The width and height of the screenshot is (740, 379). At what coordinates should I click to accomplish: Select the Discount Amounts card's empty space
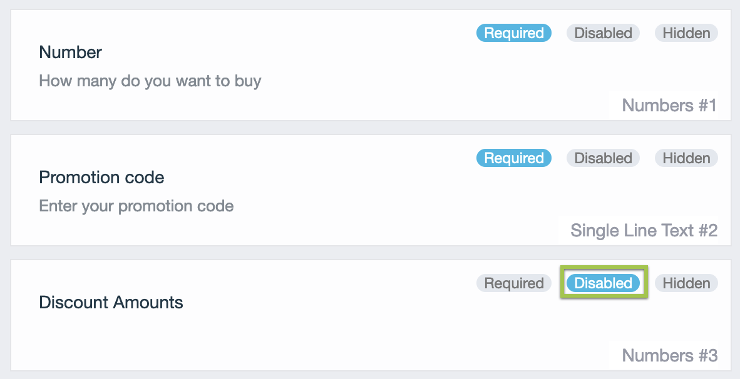(x=376, y=331)
